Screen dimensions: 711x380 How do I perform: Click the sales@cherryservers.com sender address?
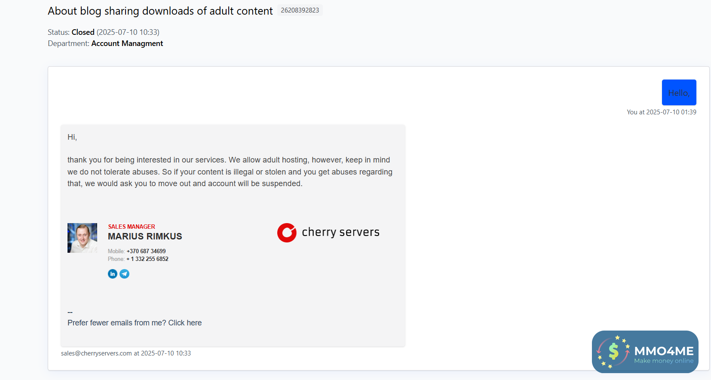96,353
